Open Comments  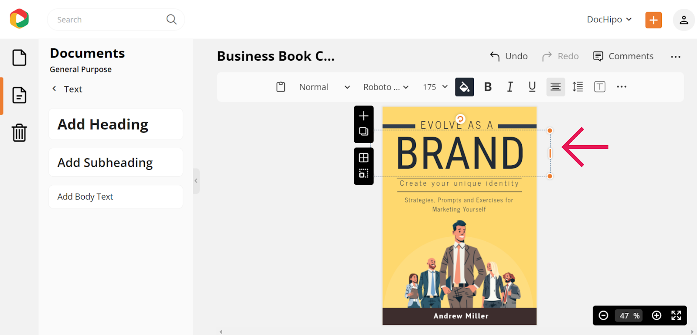click(x=623, y=56)
